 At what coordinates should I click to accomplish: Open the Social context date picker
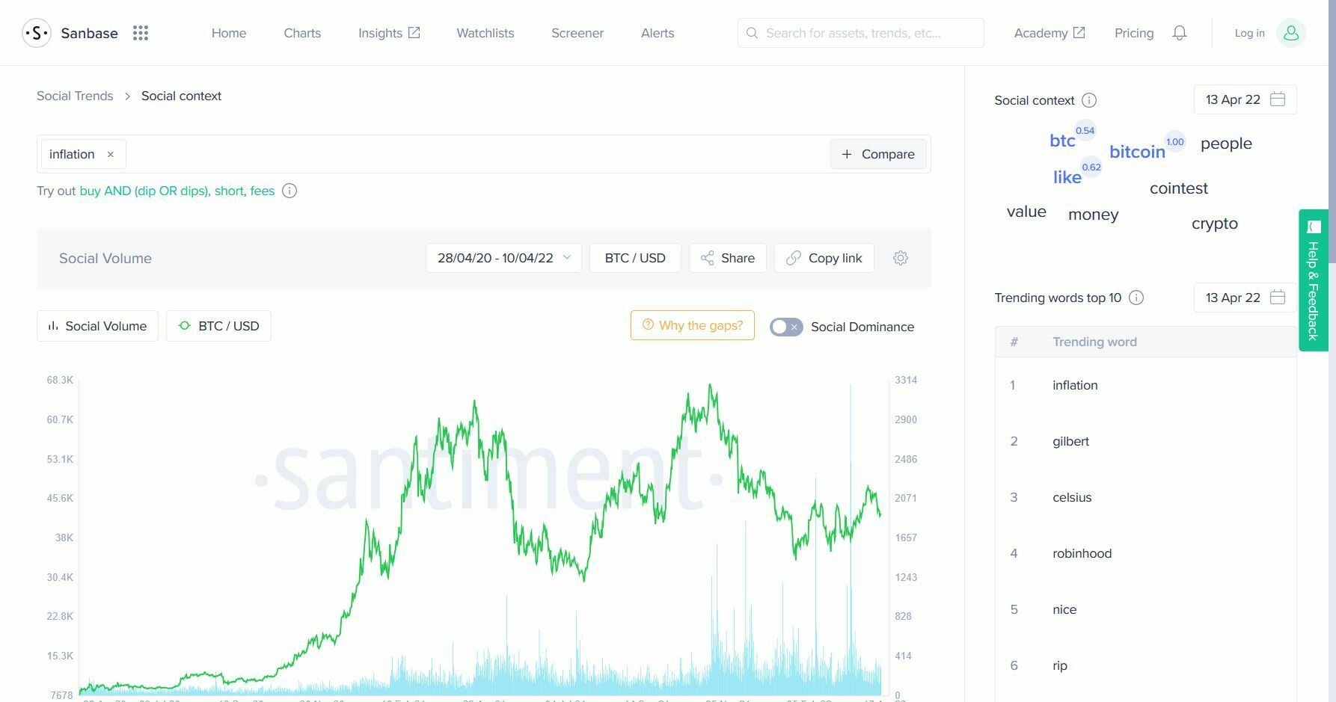(x=1245, y=99)
